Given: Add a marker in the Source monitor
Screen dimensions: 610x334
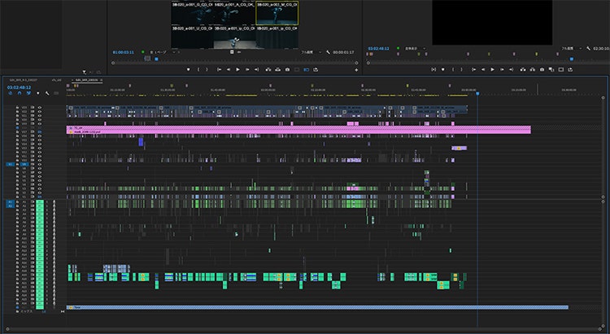Looking at the screenshot, I should (x=189, y=70).
